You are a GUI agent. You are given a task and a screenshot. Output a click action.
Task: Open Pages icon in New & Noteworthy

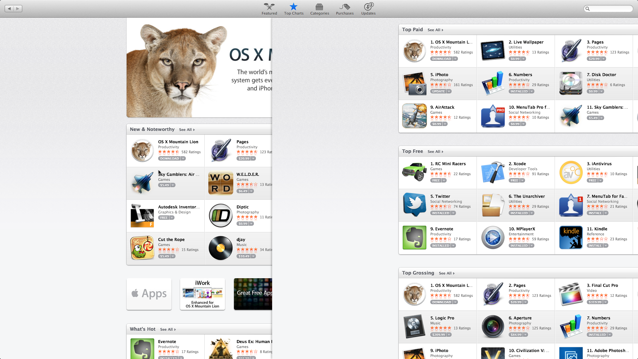[221, 151]
